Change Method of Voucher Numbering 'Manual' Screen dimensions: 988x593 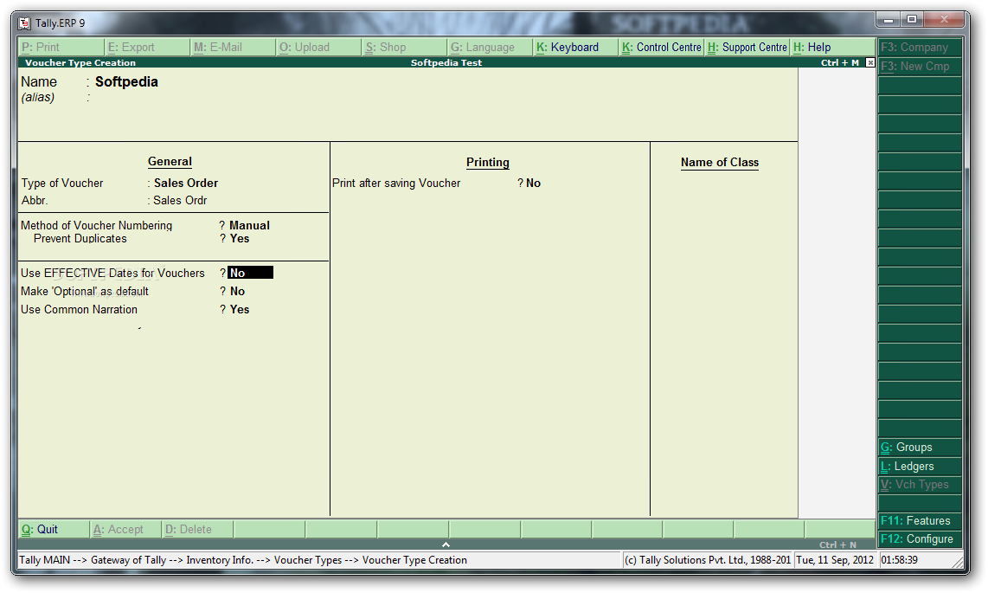click(249, 225)
